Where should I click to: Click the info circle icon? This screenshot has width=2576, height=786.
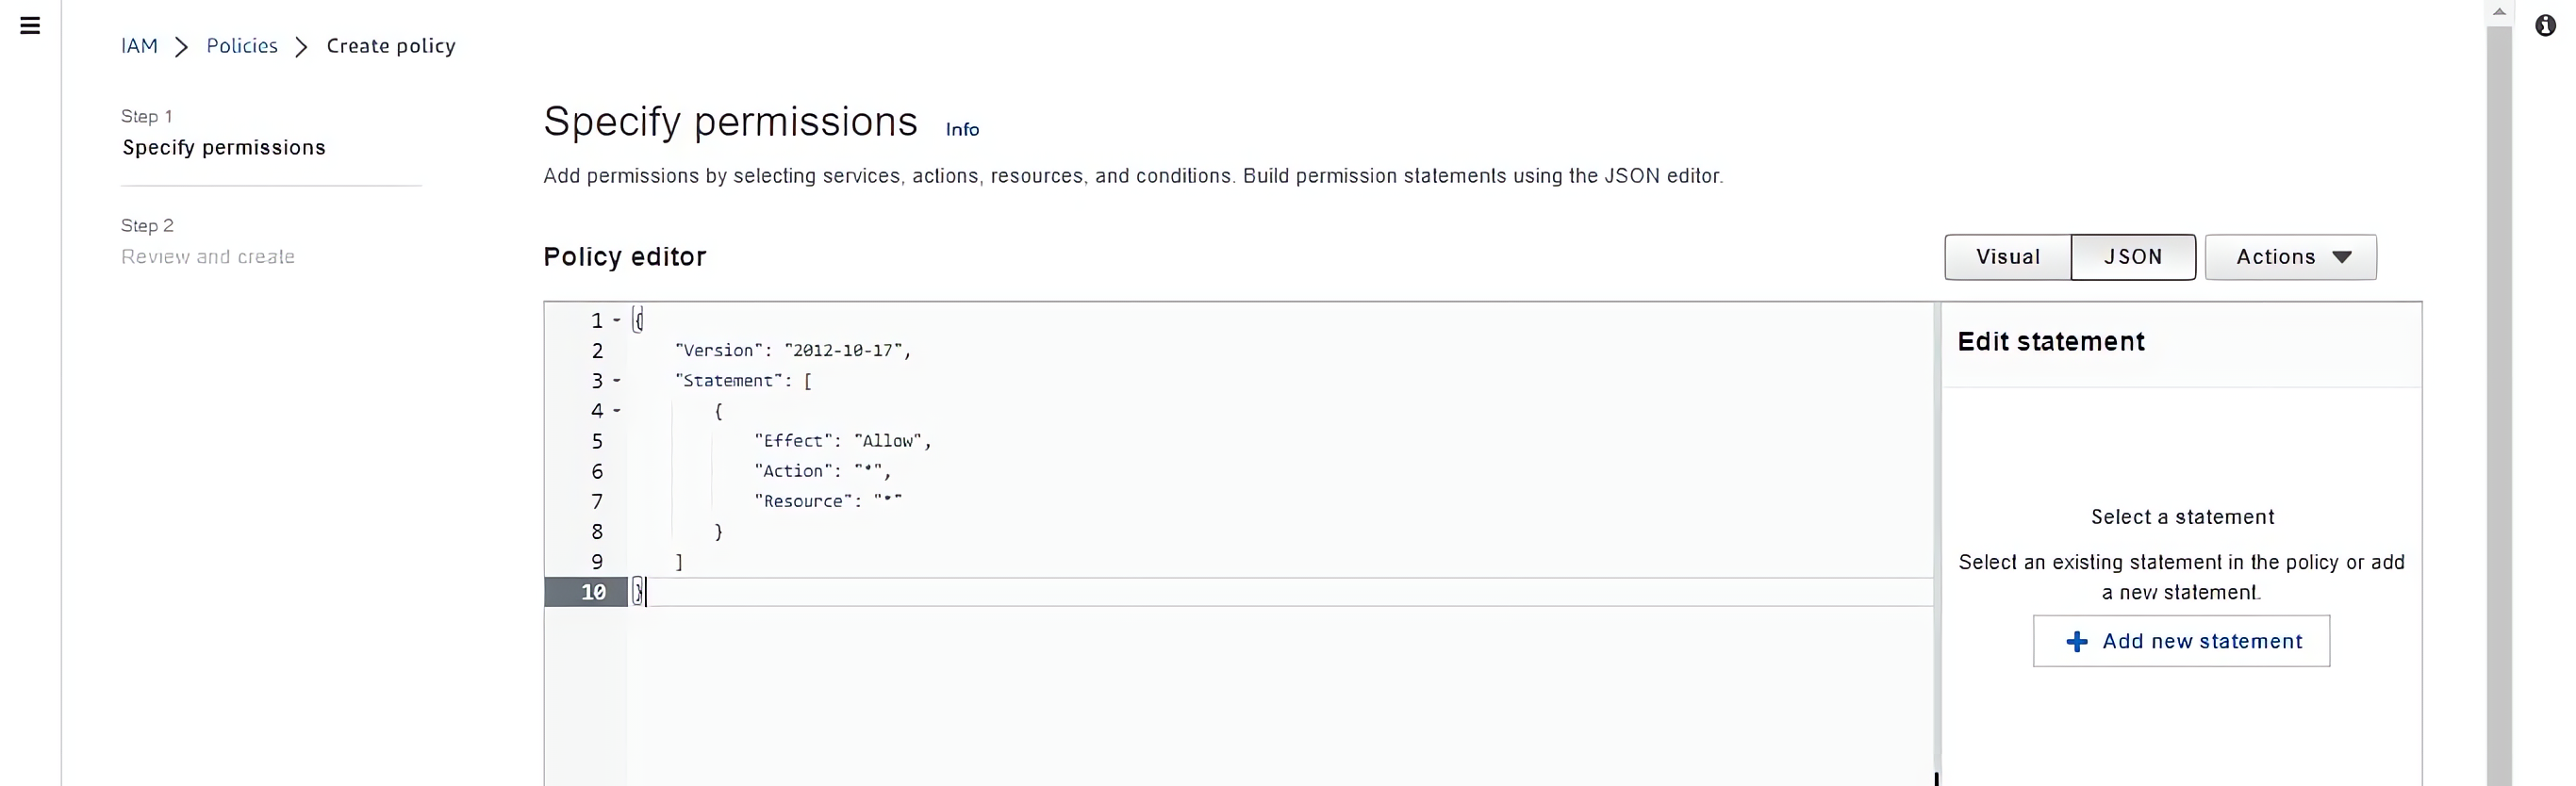(2545, 26)
